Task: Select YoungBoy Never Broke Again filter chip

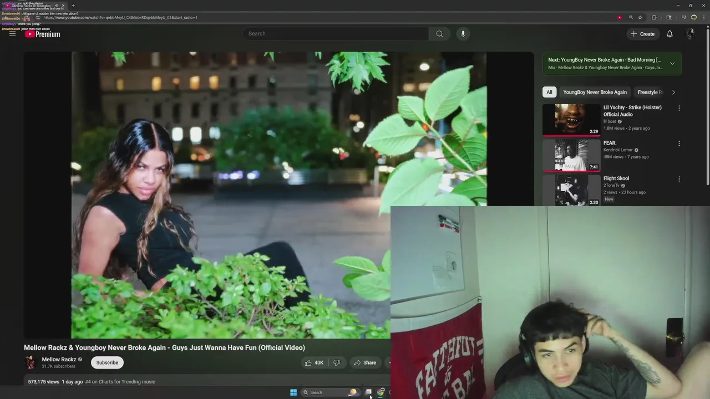Action: click(x=595, y=92)
